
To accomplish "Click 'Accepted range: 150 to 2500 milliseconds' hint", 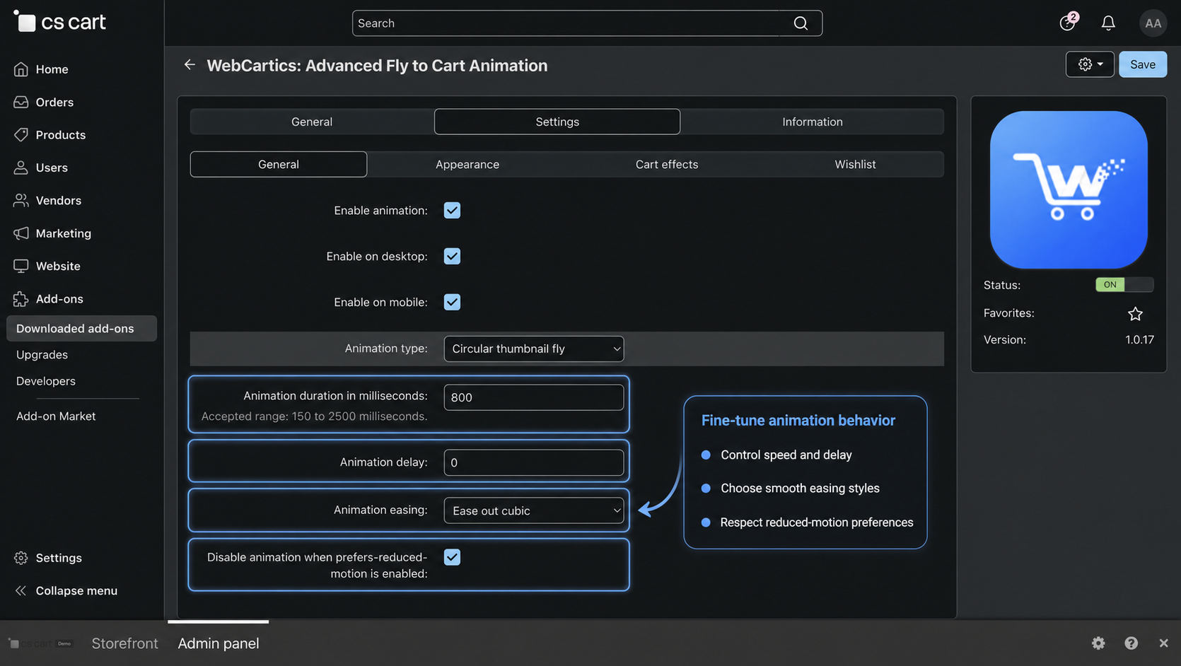I will coord(314,416).
